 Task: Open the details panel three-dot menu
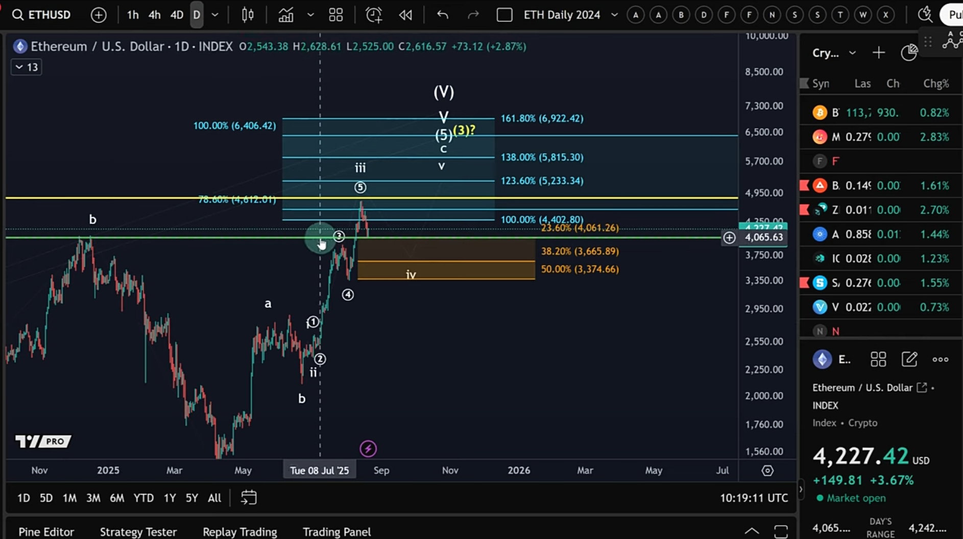[x=941, y=359]
